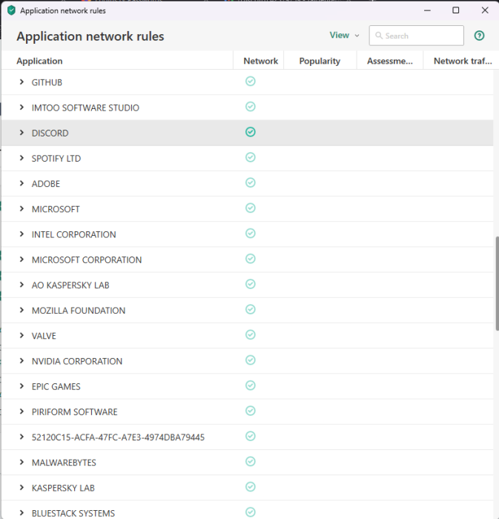Expand the NVIDIA CORPORATION group
Screen dimensions: 499x519
(22, 361)
